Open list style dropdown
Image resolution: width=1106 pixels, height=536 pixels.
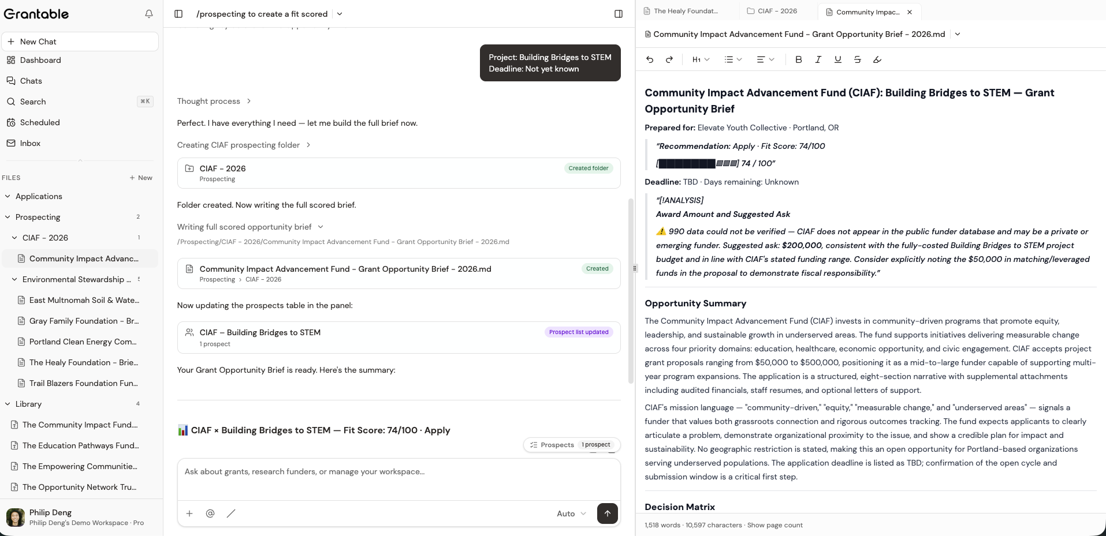point(733,59)
